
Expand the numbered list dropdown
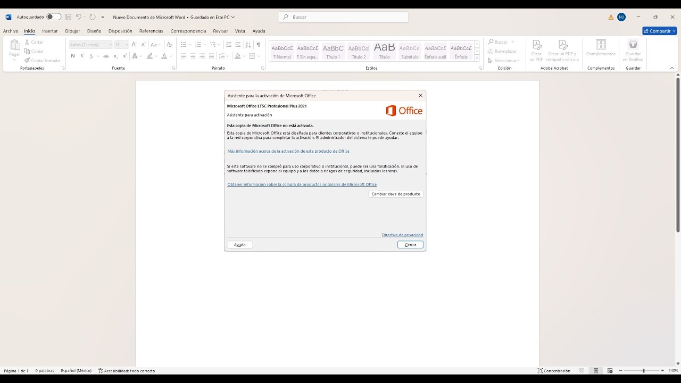(205, 45)
